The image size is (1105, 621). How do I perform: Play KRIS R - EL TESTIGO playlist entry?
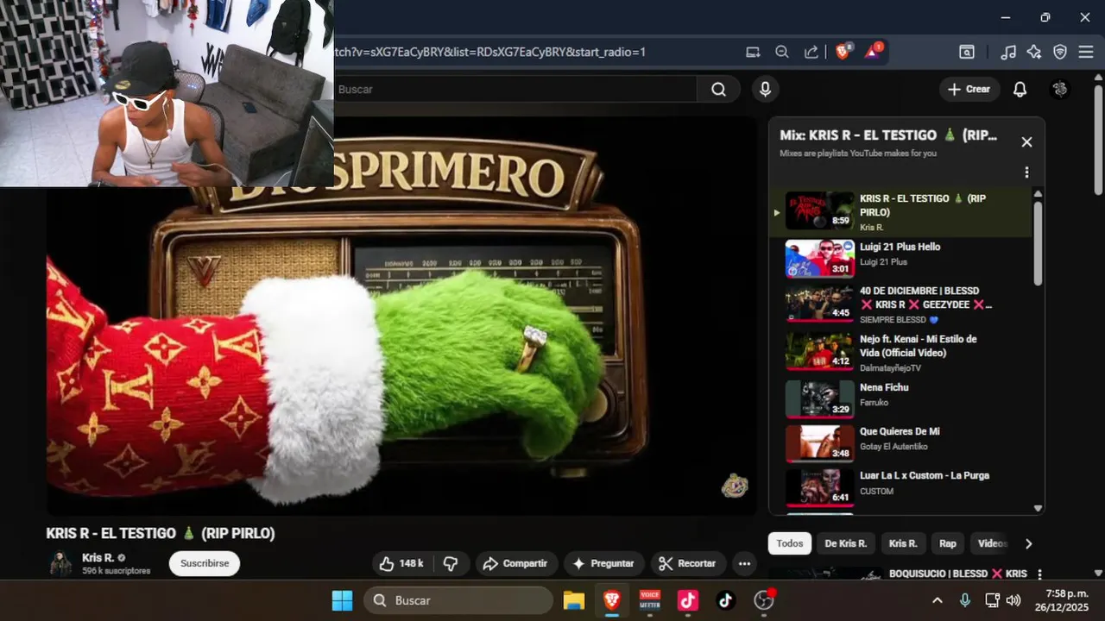[902, 210]
